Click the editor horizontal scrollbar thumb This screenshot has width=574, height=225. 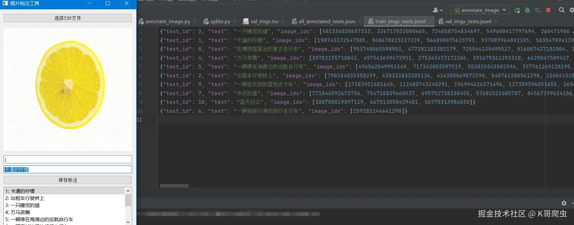(174, 186)
